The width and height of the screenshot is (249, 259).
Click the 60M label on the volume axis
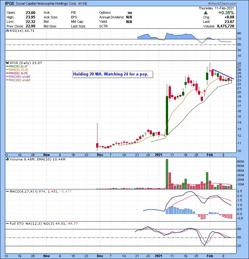240,162
